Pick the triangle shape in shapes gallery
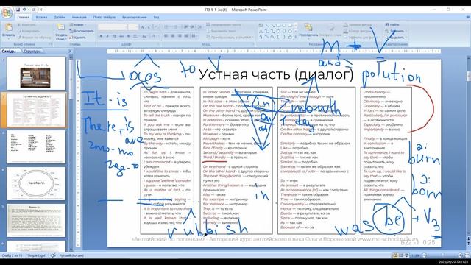The height and width of the screenshot is (265, 471). point(261,31)
